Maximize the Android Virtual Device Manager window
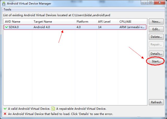 click(151, 3)
